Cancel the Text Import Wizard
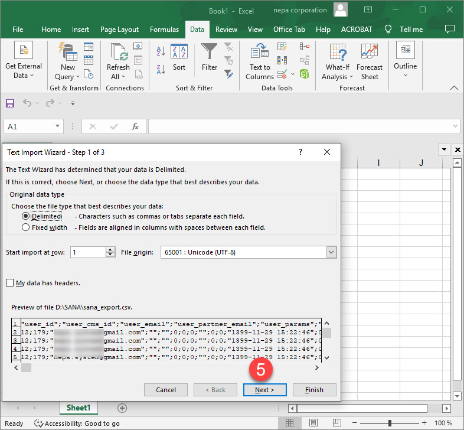This screenshot has height=430, width=464. point(166,390)
